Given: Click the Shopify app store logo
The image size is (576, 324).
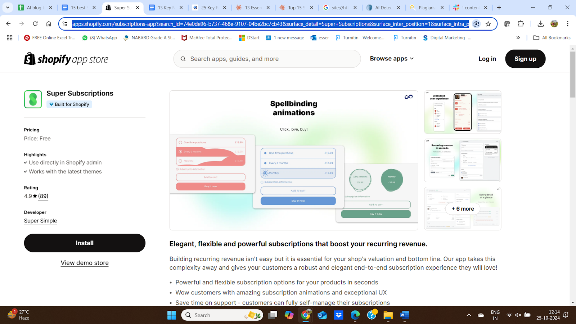Looking at the screenshot, I should [66, 59].
